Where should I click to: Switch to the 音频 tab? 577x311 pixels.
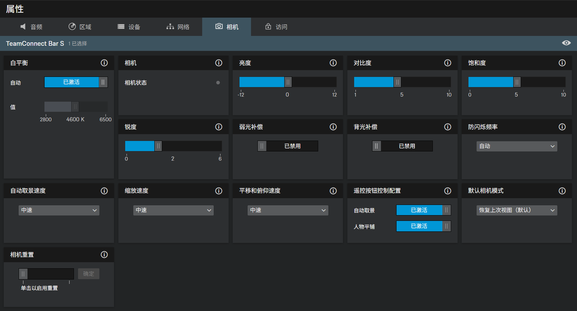pyautogui.click(x=32, y=27)
